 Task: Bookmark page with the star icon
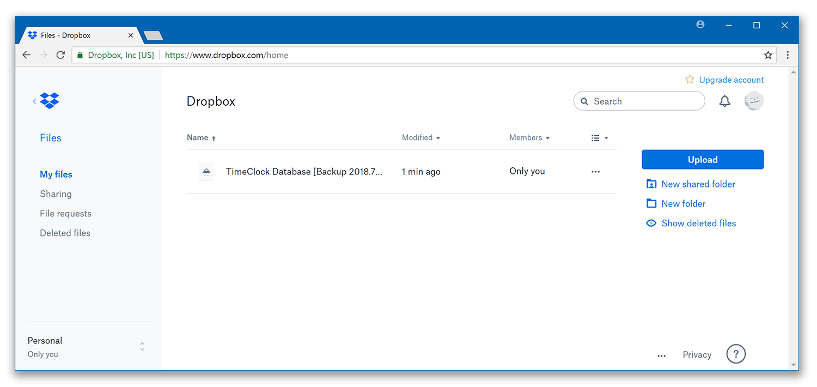[768, 55]
